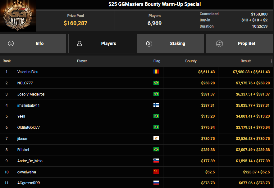Switch to the Players tab

(x=102, y=44)
